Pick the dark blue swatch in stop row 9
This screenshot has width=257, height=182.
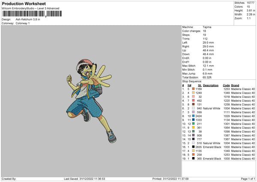pos(194,120)
